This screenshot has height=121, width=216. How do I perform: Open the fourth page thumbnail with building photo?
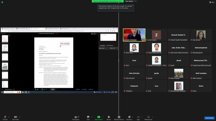[5, 67]
